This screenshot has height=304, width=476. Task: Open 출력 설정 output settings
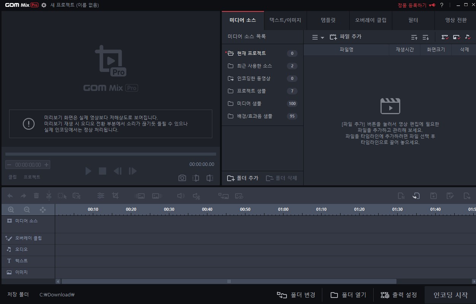[x=399, y=295]
